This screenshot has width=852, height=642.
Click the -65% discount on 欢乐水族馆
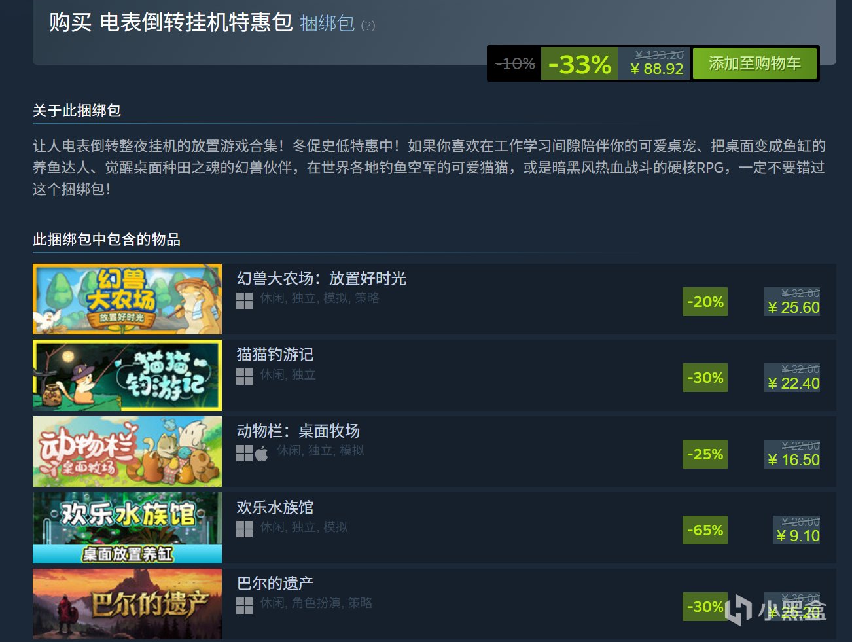[705, 530]
